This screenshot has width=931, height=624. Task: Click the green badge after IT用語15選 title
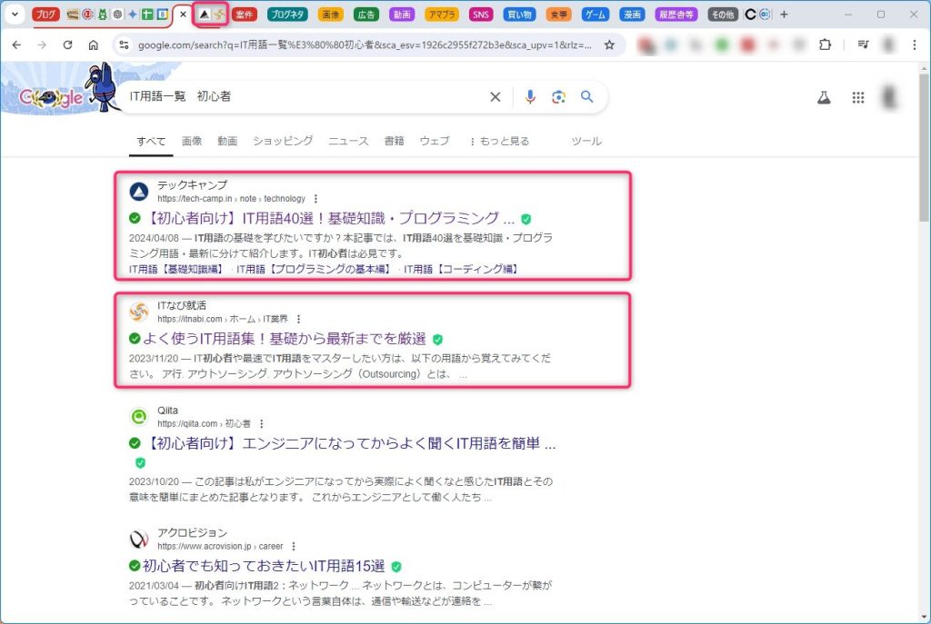pos(396,567)
